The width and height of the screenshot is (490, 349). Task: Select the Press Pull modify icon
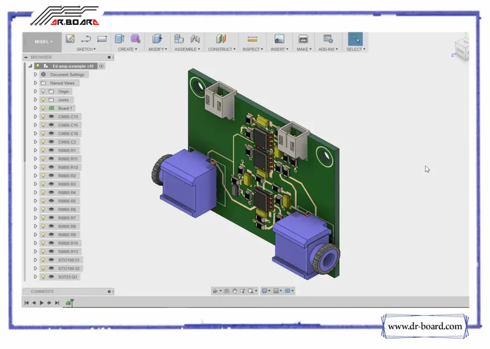(x=156, y=39)
